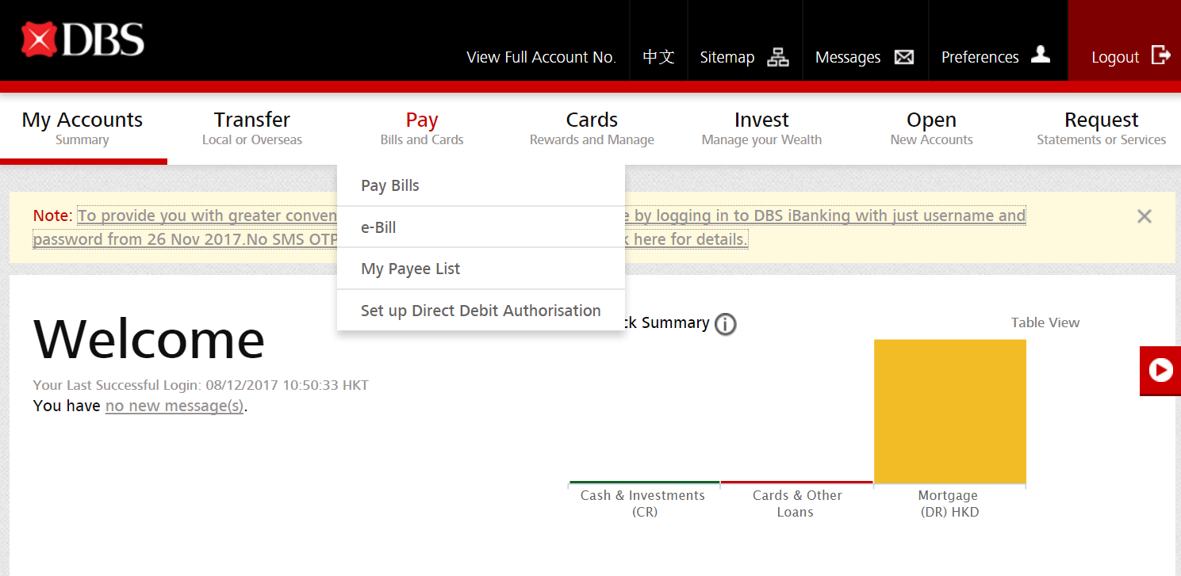Expand the Transfer menu
Screen dimensions: 1181x576
coord(252,128)
